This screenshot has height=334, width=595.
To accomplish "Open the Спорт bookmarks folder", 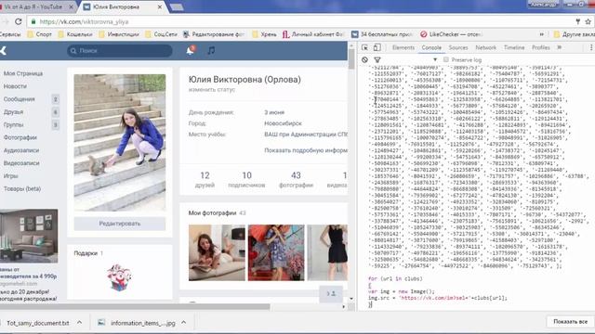I will (x=39, y=34).
